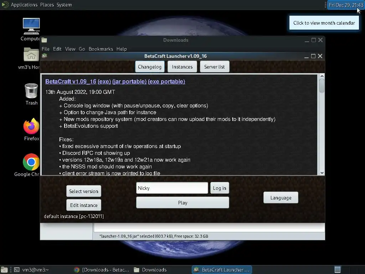Select the BetaCraft Launcher taskbar entry
Screen dimensions: 365x274
pyautogui.click(x=222, y=270)
